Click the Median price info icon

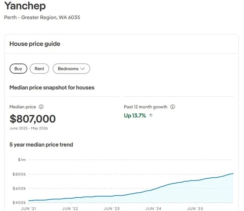pyautogui.click(x=41, y=107)
